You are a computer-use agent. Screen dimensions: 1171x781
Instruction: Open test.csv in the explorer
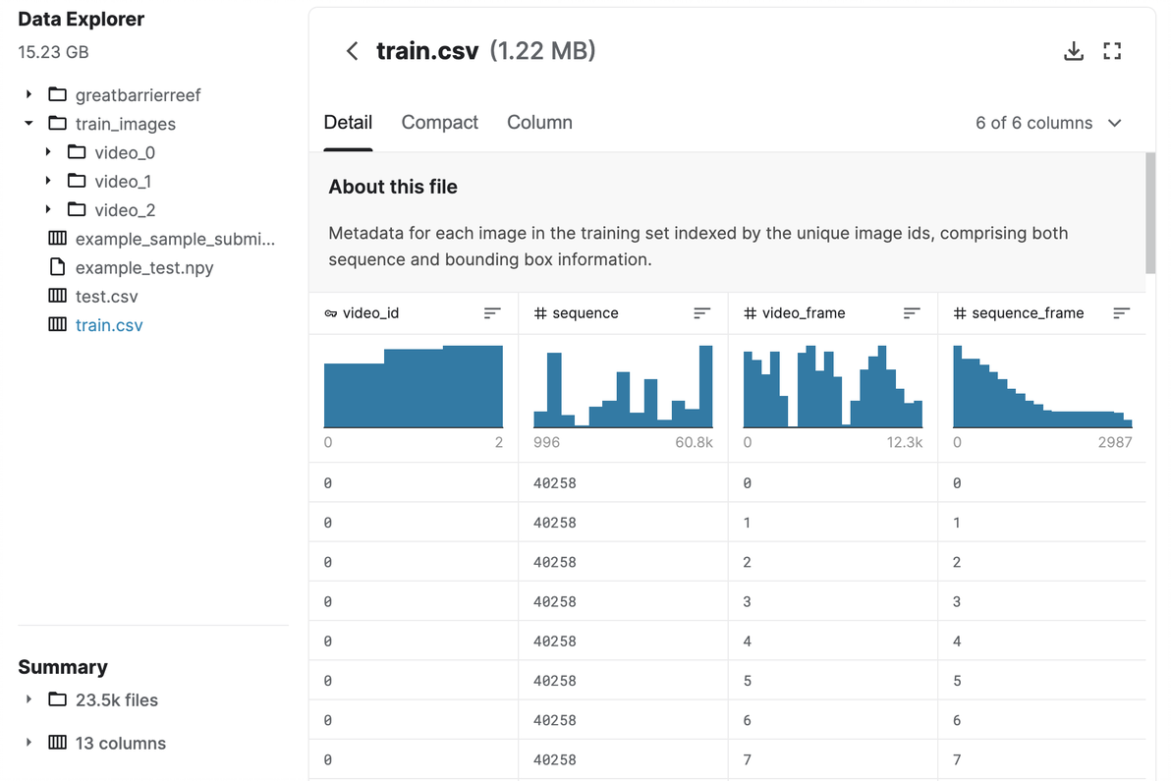pos(106,296)
